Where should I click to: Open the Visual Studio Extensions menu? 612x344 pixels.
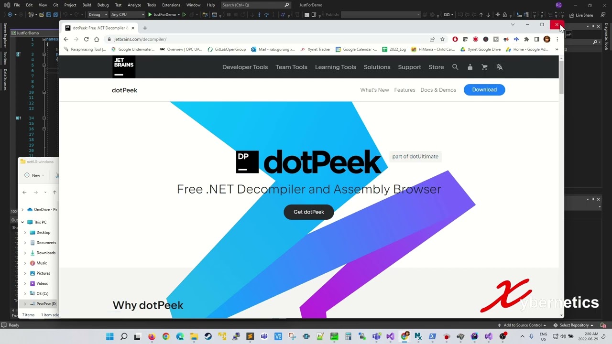tap(171, 5)
